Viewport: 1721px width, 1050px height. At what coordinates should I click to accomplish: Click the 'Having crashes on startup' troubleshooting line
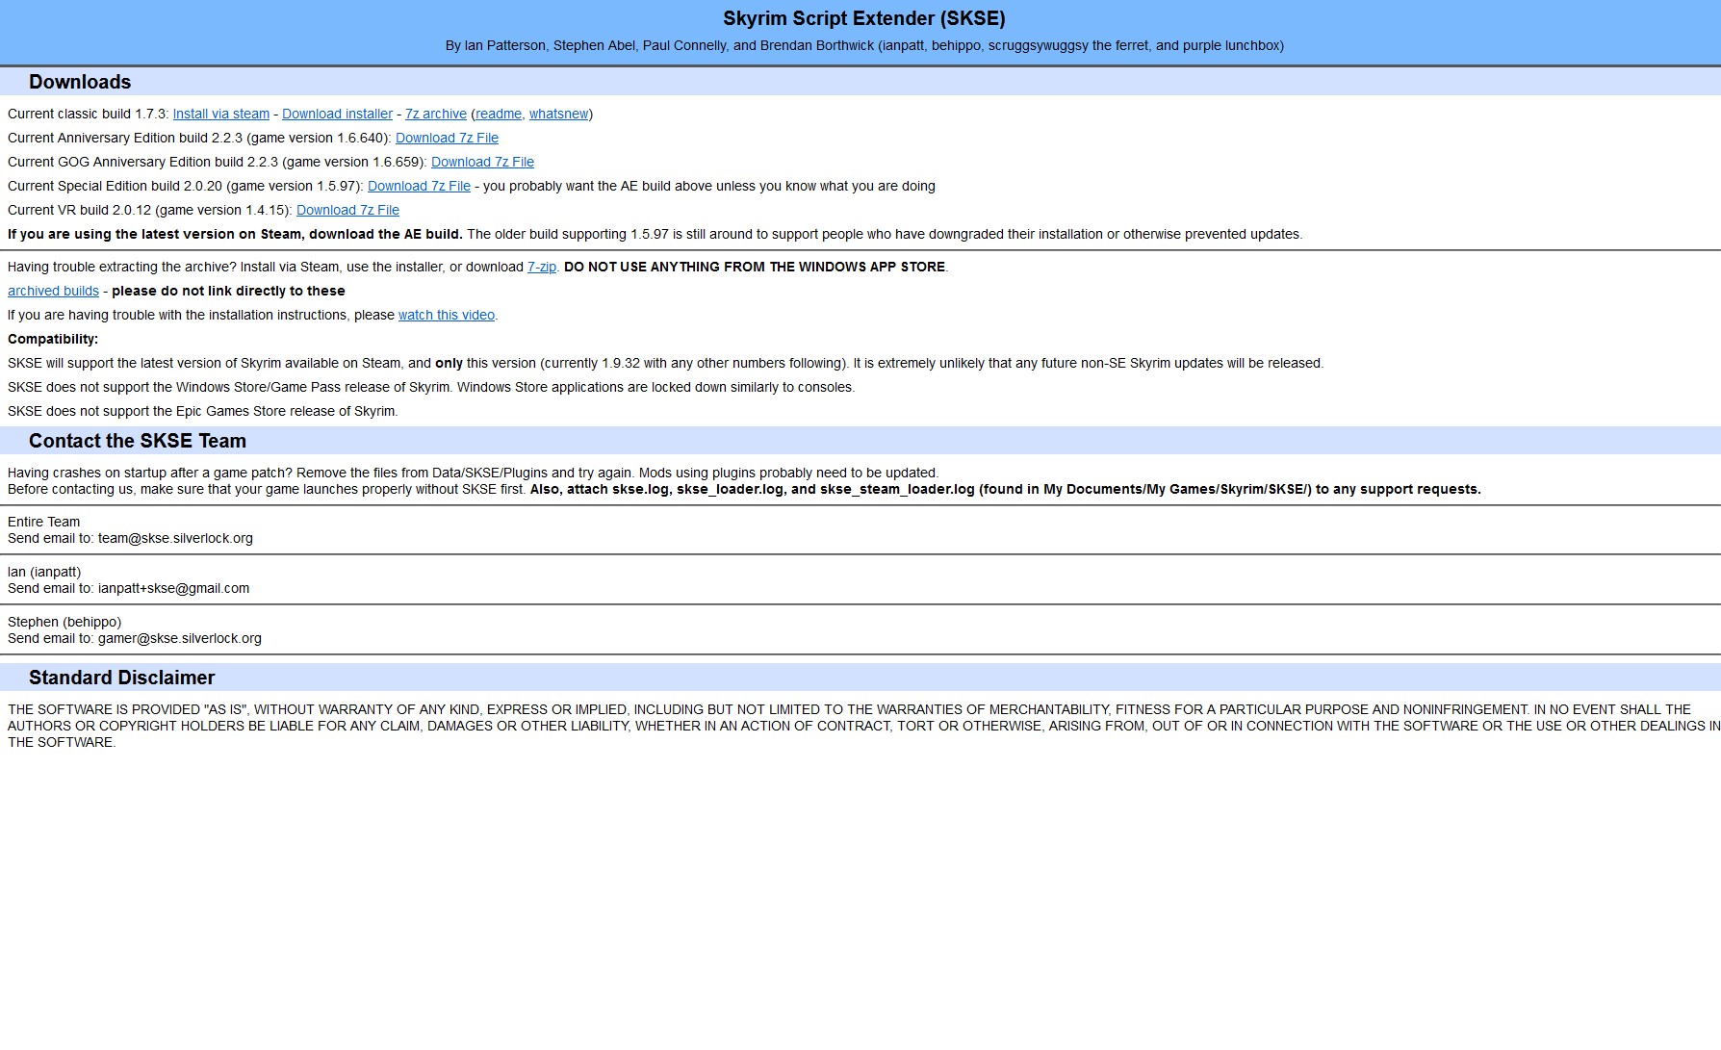pyautogui.click(x=473, y=473)
